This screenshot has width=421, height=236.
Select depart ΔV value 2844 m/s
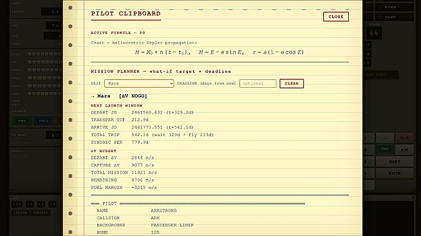coord(143,157)
